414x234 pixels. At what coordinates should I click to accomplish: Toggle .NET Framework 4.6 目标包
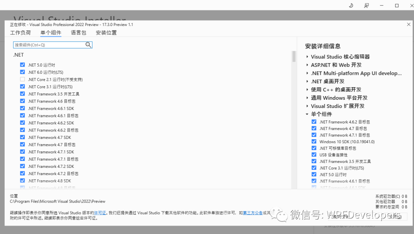[23, 101]
